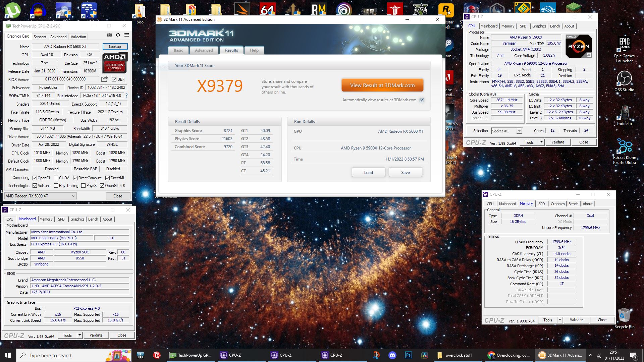This screenshot has width=644, height=362.
Task: Open the Advanced tab in 3DMark 11
Action: tap(204, 50)
